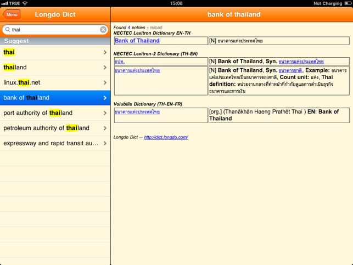Select 'expressway and rapid transit au…' suggestion
The image size is (353, 265).
[55, 143]
